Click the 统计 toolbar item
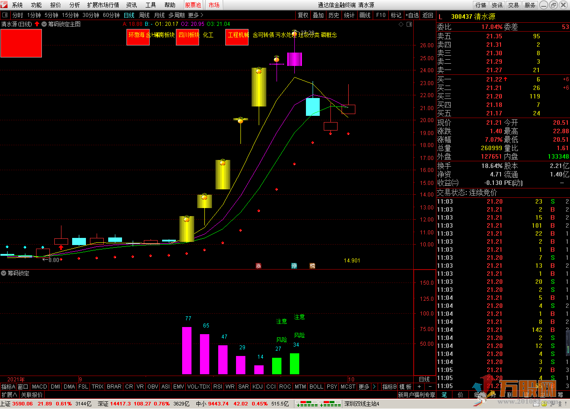 (350, 15)
